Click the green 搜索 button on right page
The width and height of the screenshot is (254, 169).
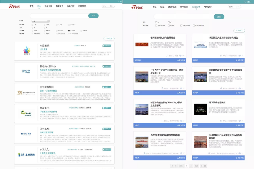pyautogui.click(x=219, y=17)
